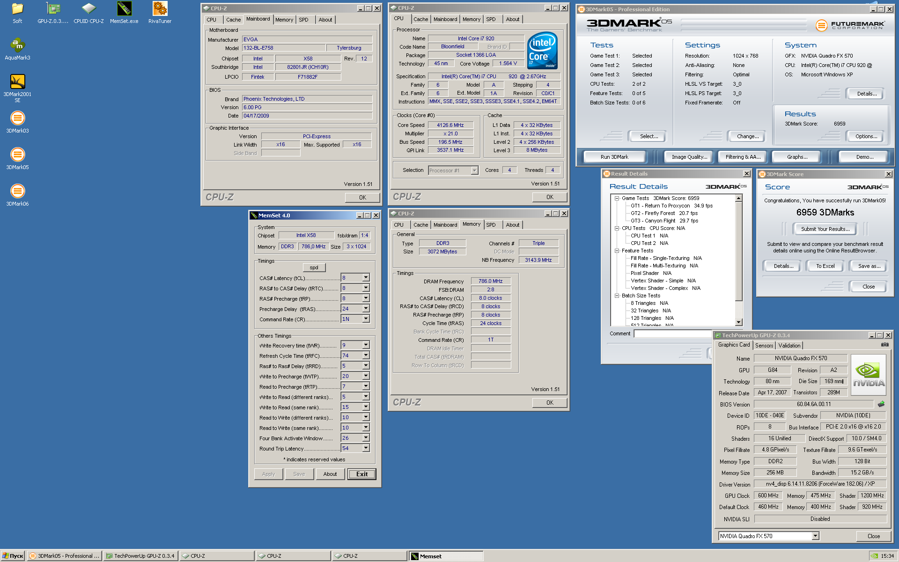Click Details button in System panel
899x562 pixels.
867,94
